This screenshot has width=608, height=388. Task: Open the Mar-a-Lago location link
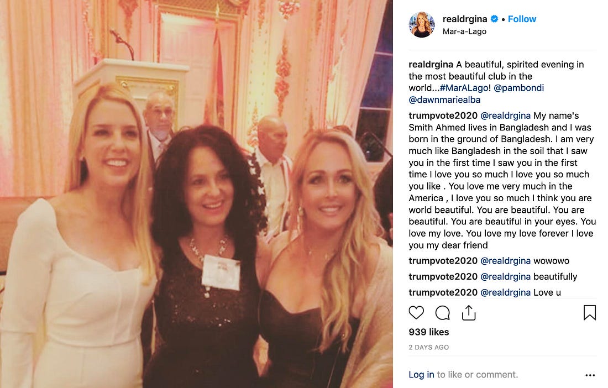click(x=464, y=32)
